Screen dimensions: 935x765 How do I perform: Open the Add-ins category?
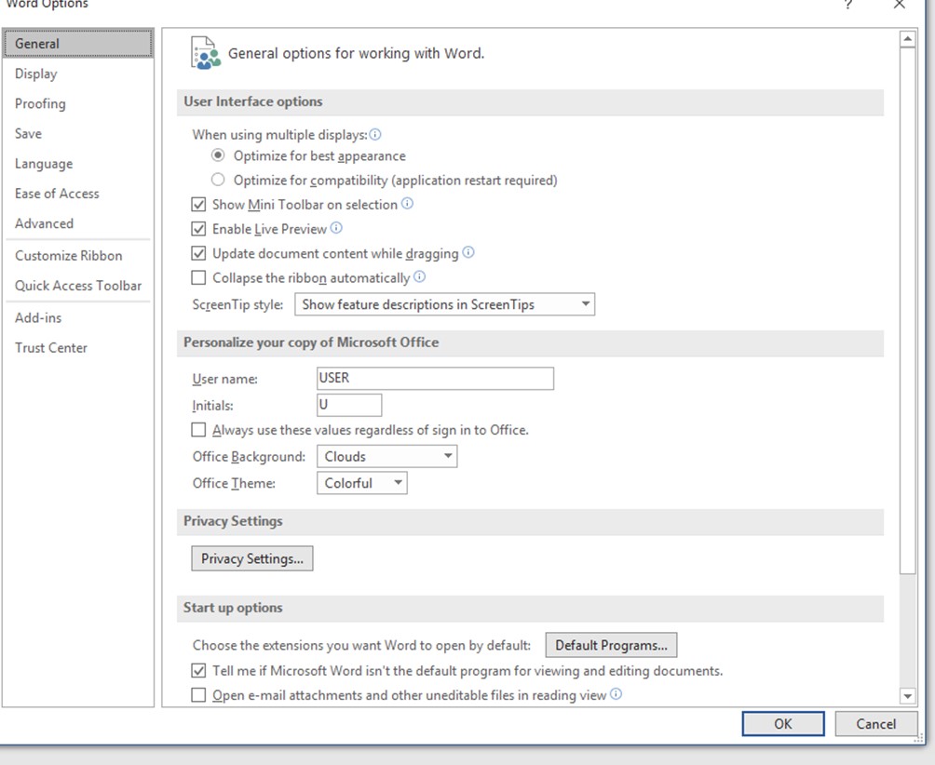pos(78,317)
